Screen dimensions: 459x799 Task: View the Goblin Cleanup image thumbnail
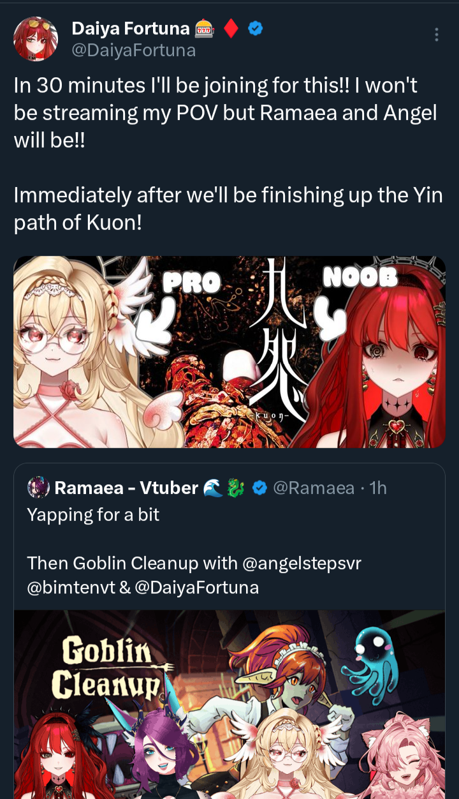click(229, 705)
